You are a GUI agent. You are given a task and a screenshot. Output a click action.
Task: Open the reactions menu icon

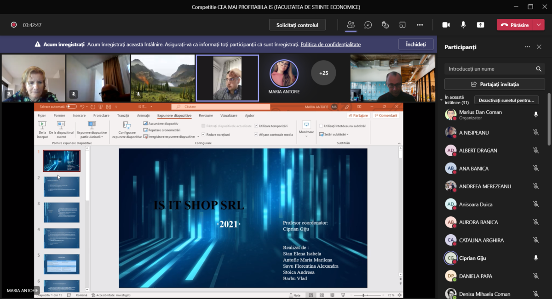click(385, 25)
